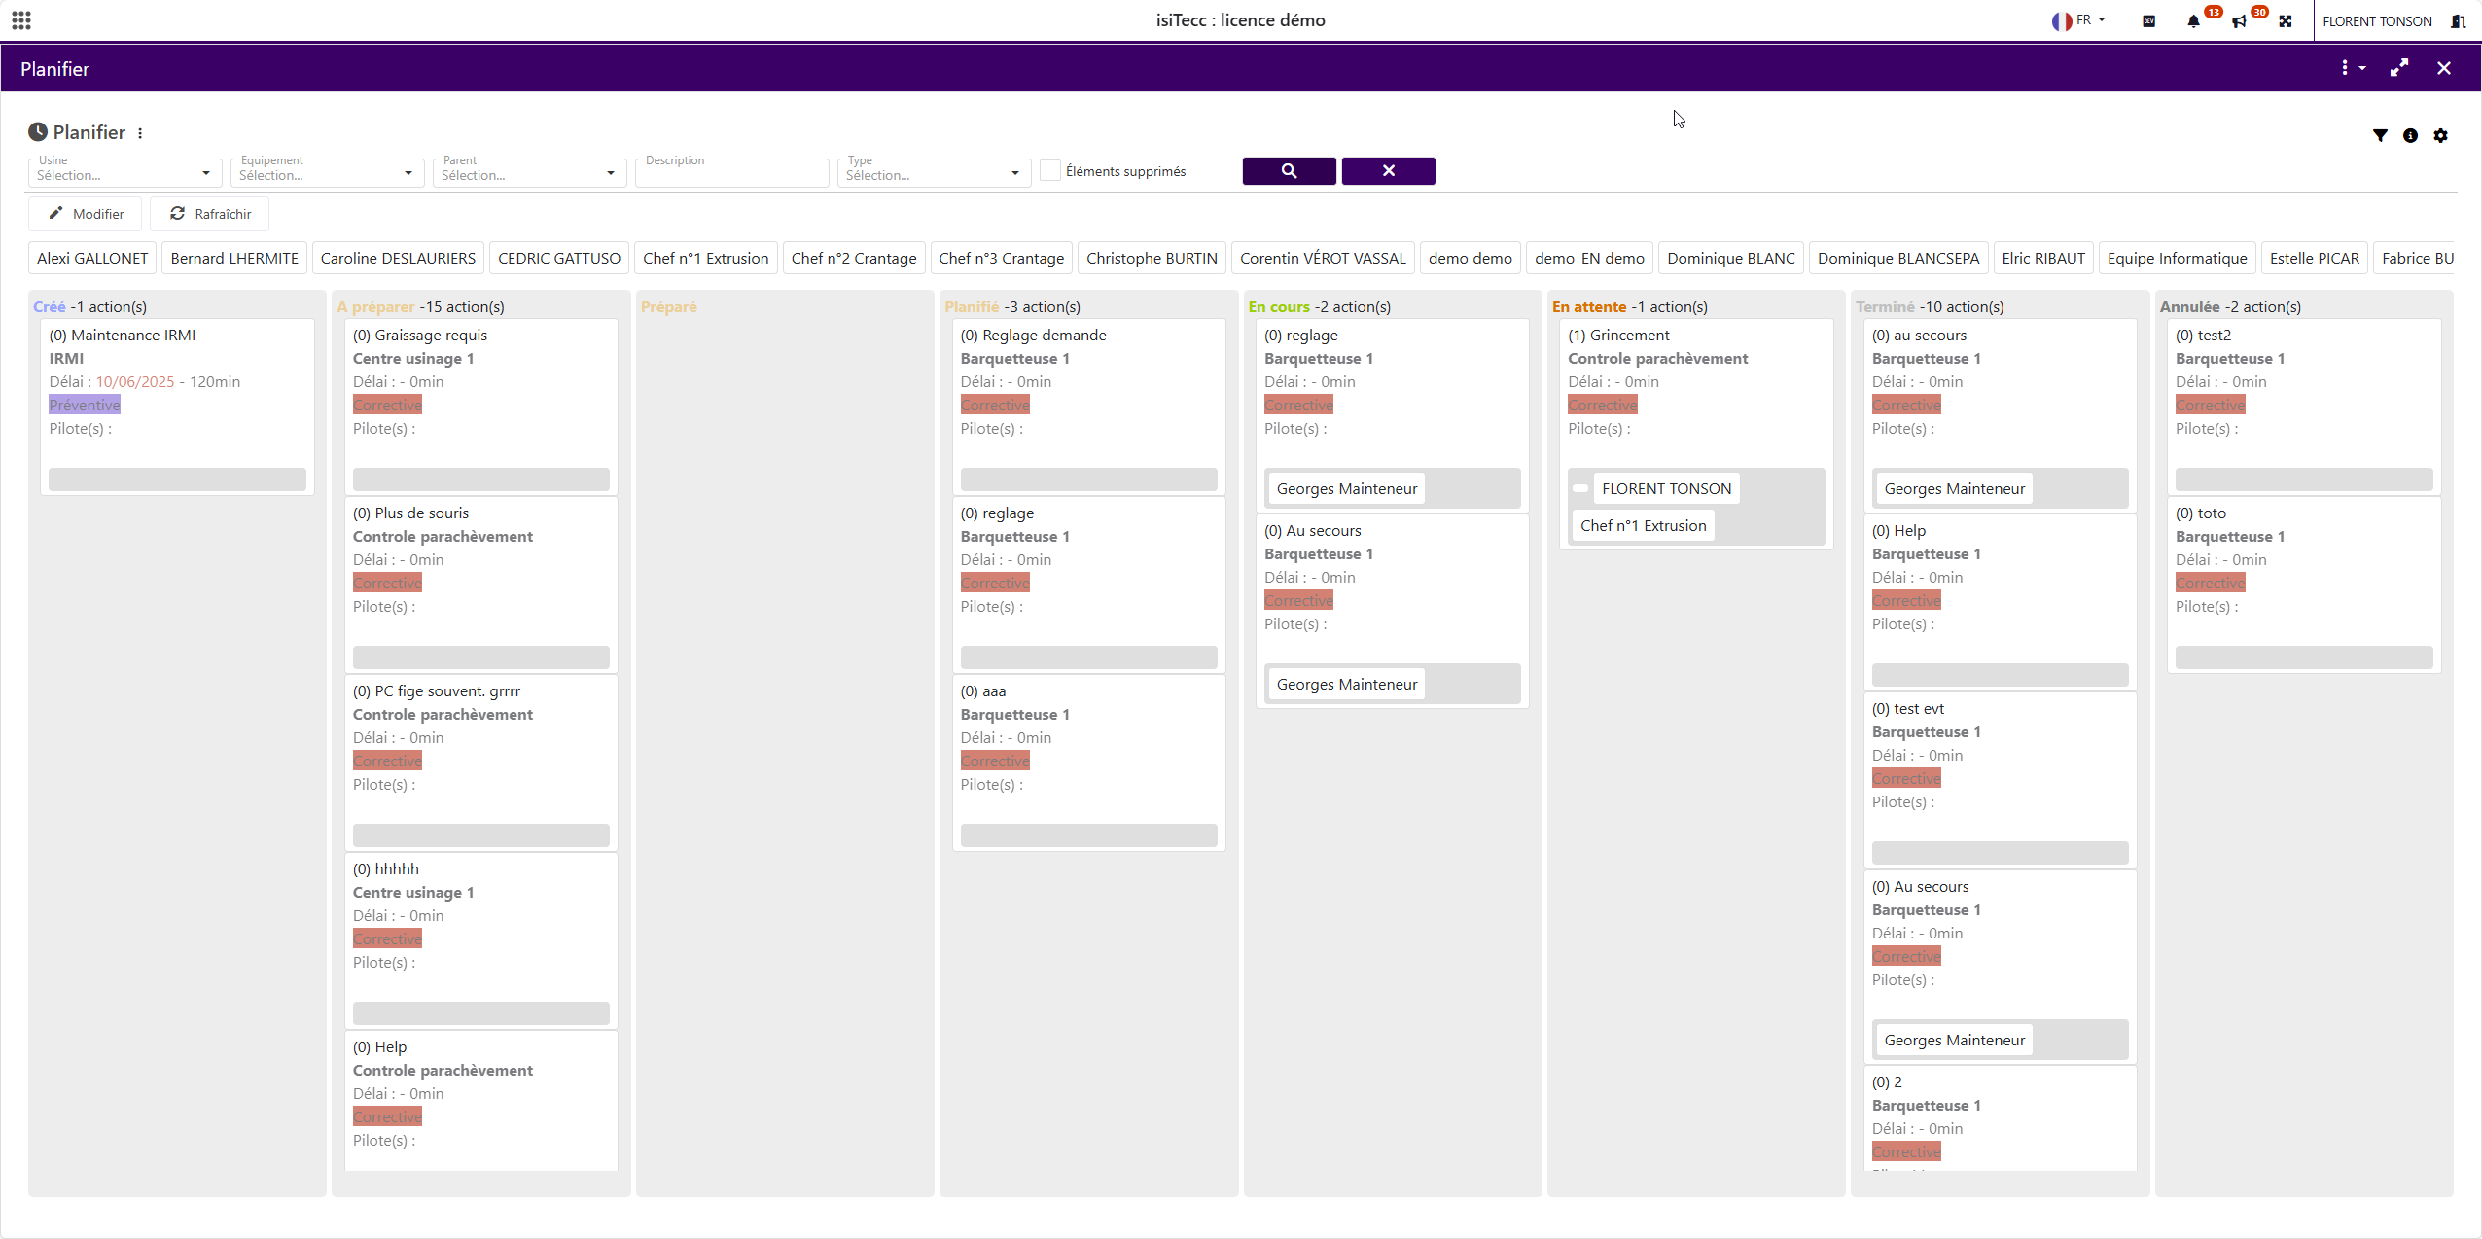
Task: Open the apps grid launcher icon
Action: (x=21, y=20)
